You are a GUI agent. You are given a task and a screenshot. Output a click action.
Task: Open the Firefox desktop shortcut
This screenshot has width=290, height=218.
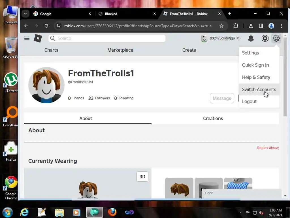[11, 151]
